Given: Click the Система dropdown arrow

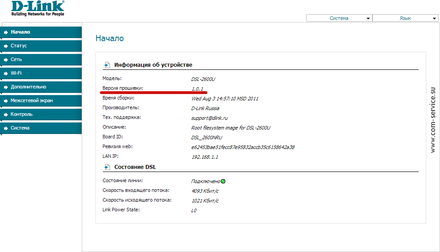Looking at the screenshot, I should [x=368, y=18].
